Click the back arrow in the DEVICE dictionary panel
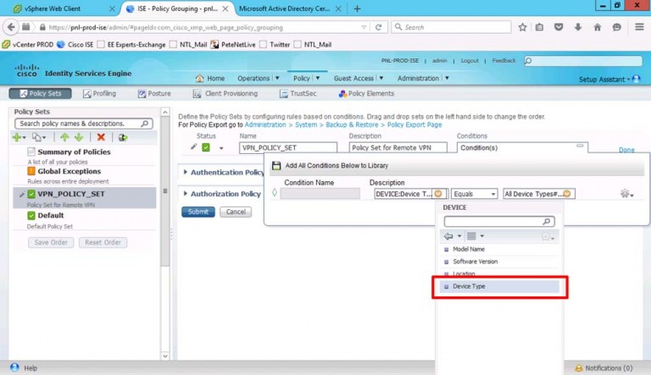 click(448, 236)
